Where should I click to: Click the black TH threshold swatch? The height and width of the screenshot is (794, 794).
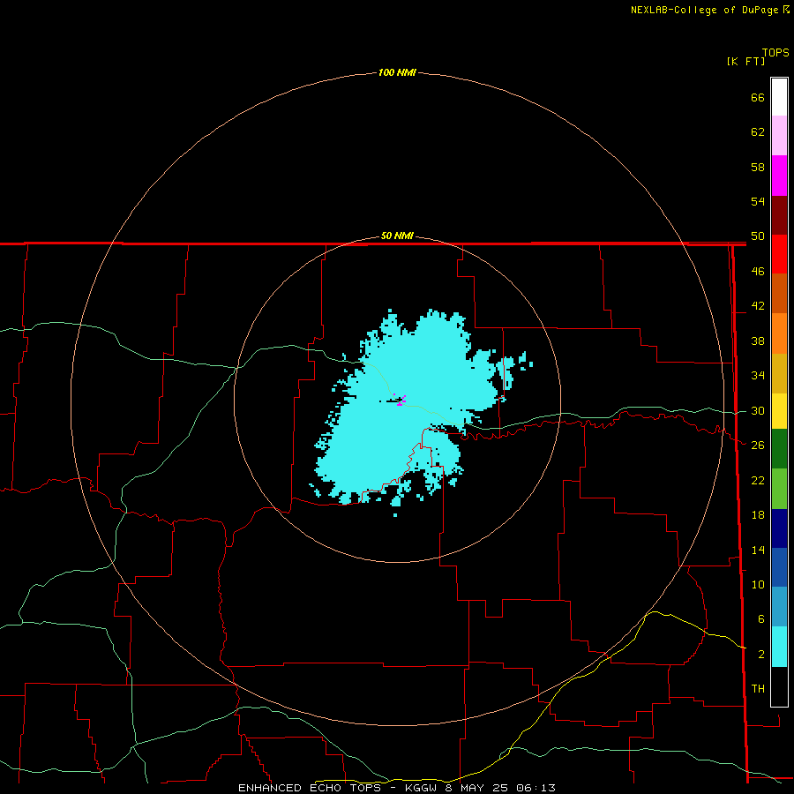(779, 686)
